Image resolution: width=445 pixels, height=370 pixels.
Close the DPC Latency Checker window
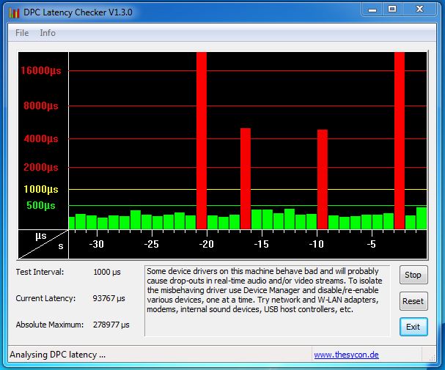419,10
